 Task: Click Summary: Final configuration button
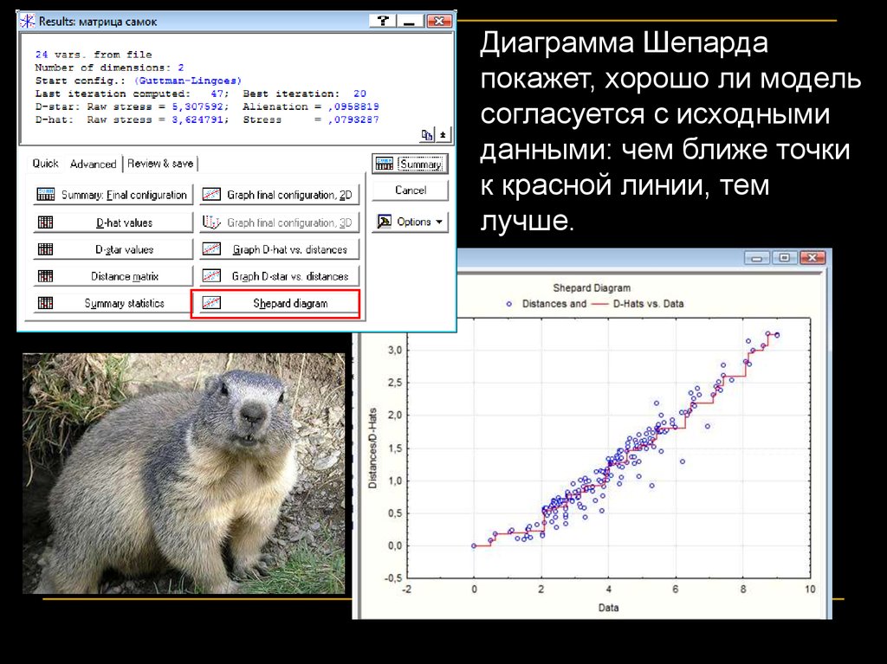(113, 195)
